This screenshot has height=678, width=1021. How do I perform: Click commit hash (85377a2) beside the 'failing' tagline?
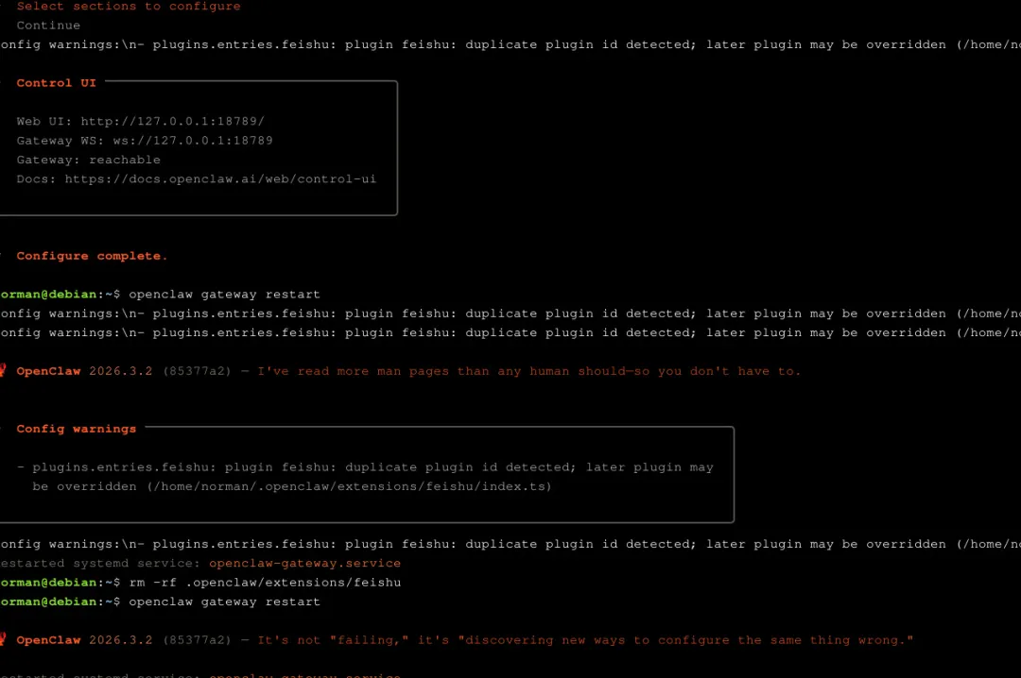click(x=197, y=640)
